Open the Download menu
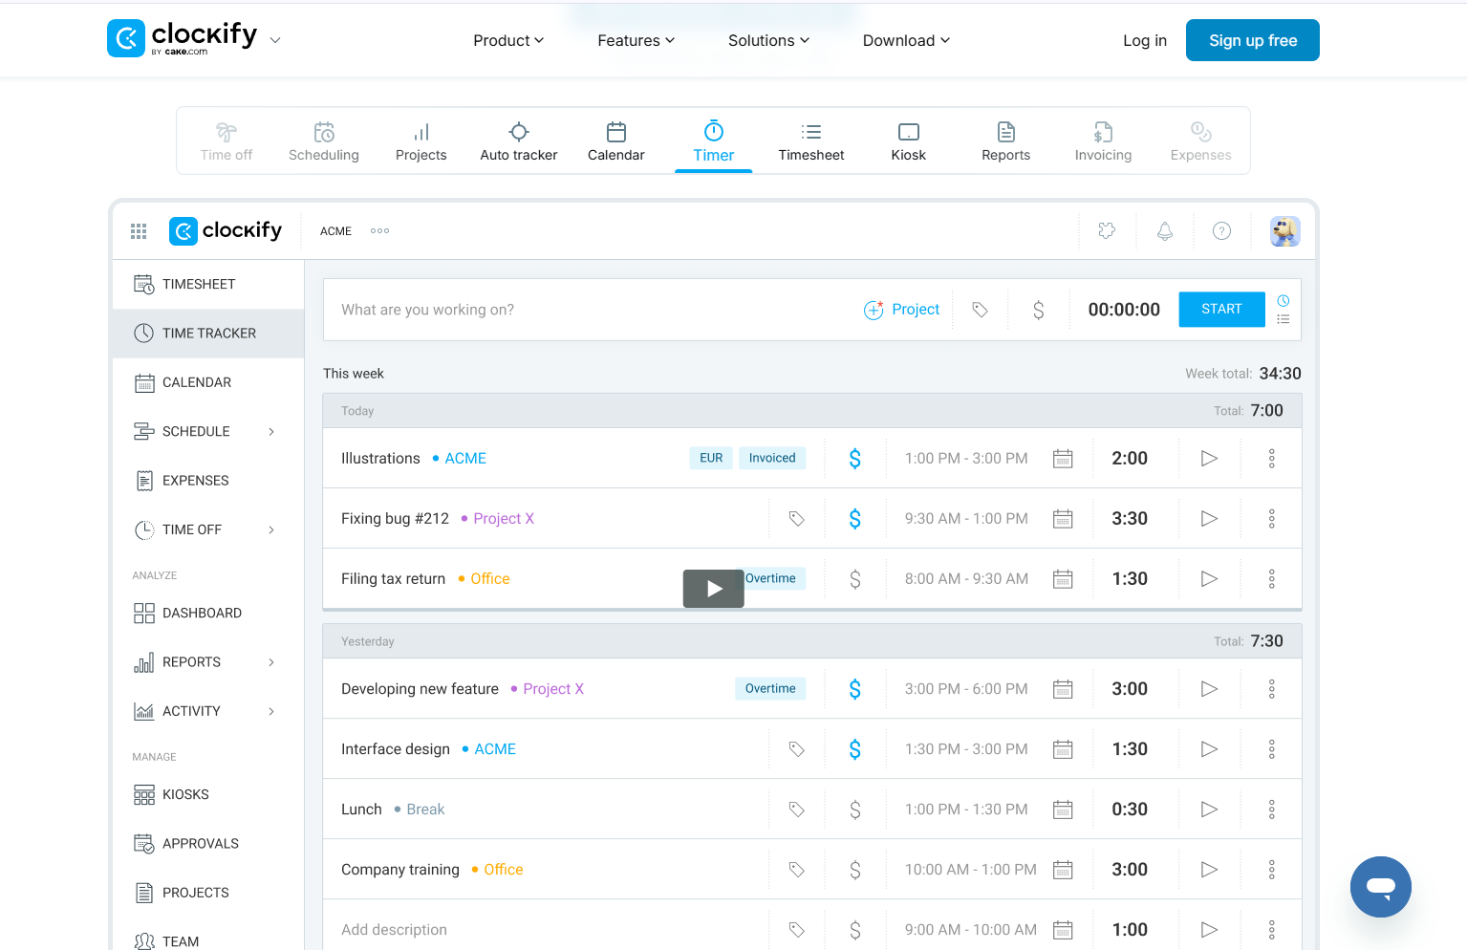 [904, 40]
